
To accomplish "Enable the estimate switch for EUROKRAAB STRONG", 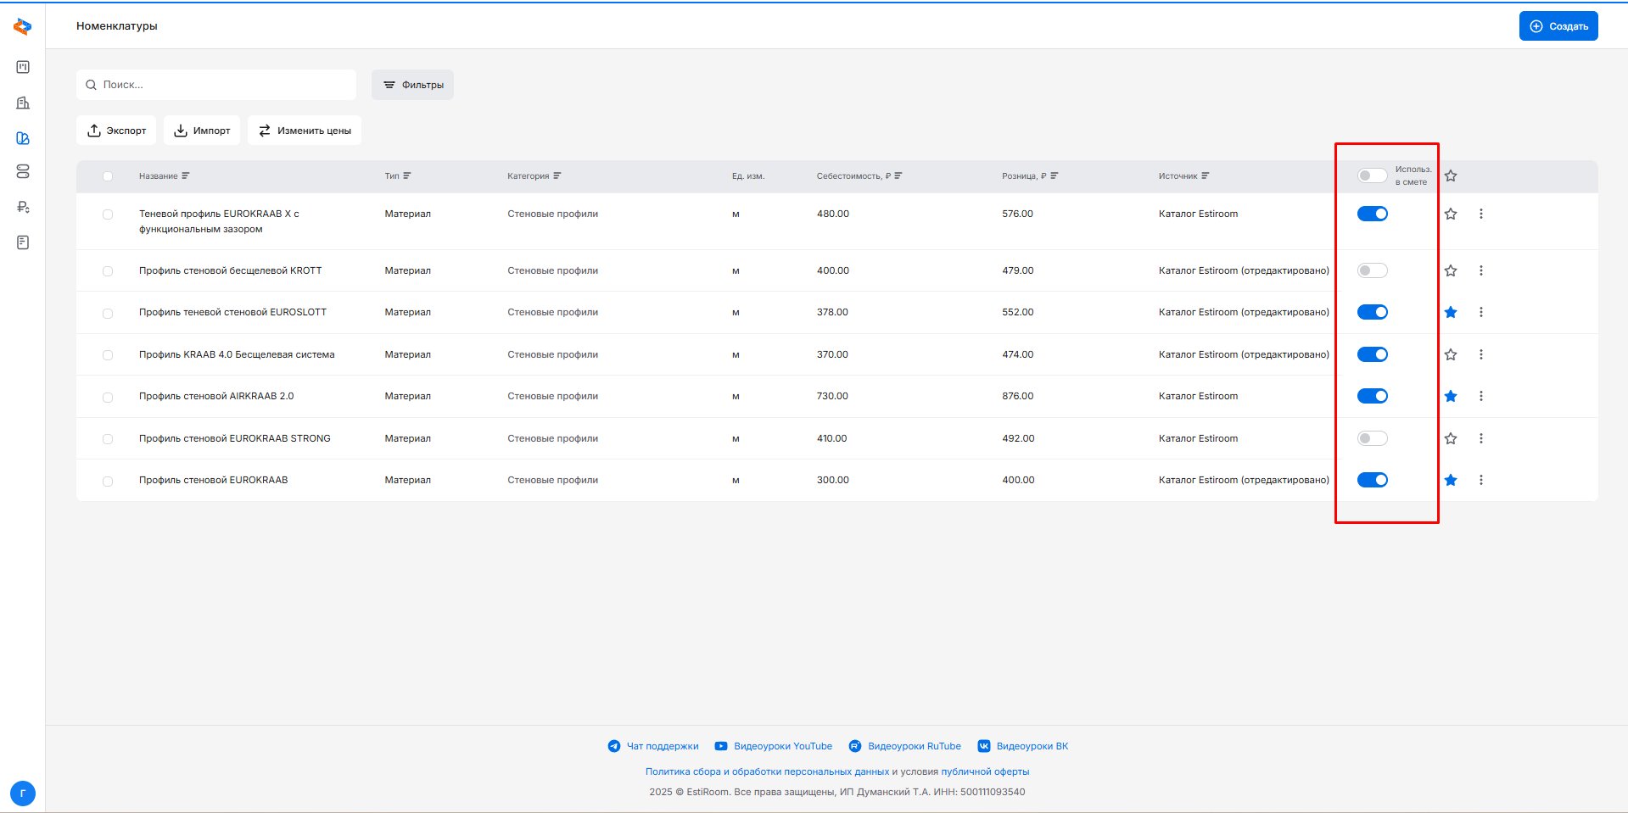I will (1372, 438).
